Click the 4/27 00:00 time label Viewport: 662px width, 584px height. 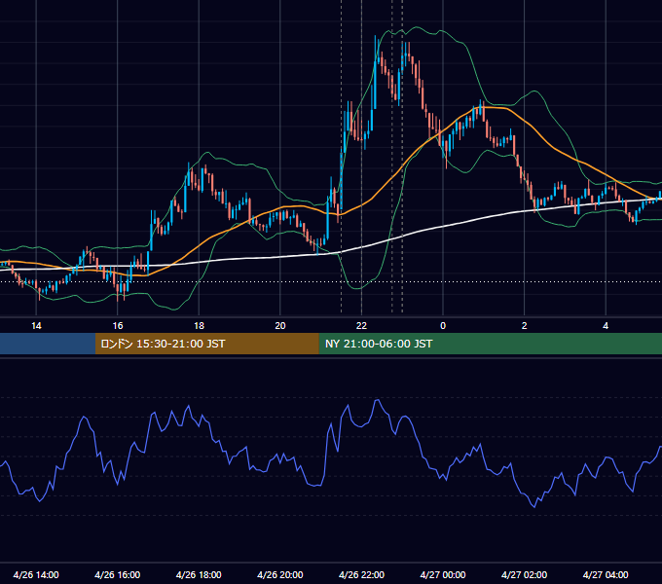tap(443, 574)
